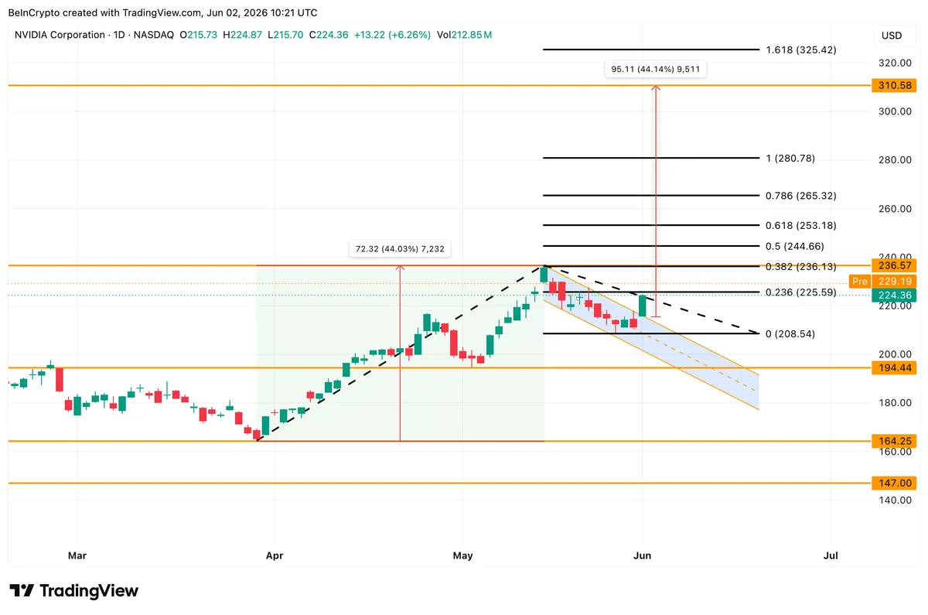
Task: Click the Jul label on time axis
Action: coord(831,555)
